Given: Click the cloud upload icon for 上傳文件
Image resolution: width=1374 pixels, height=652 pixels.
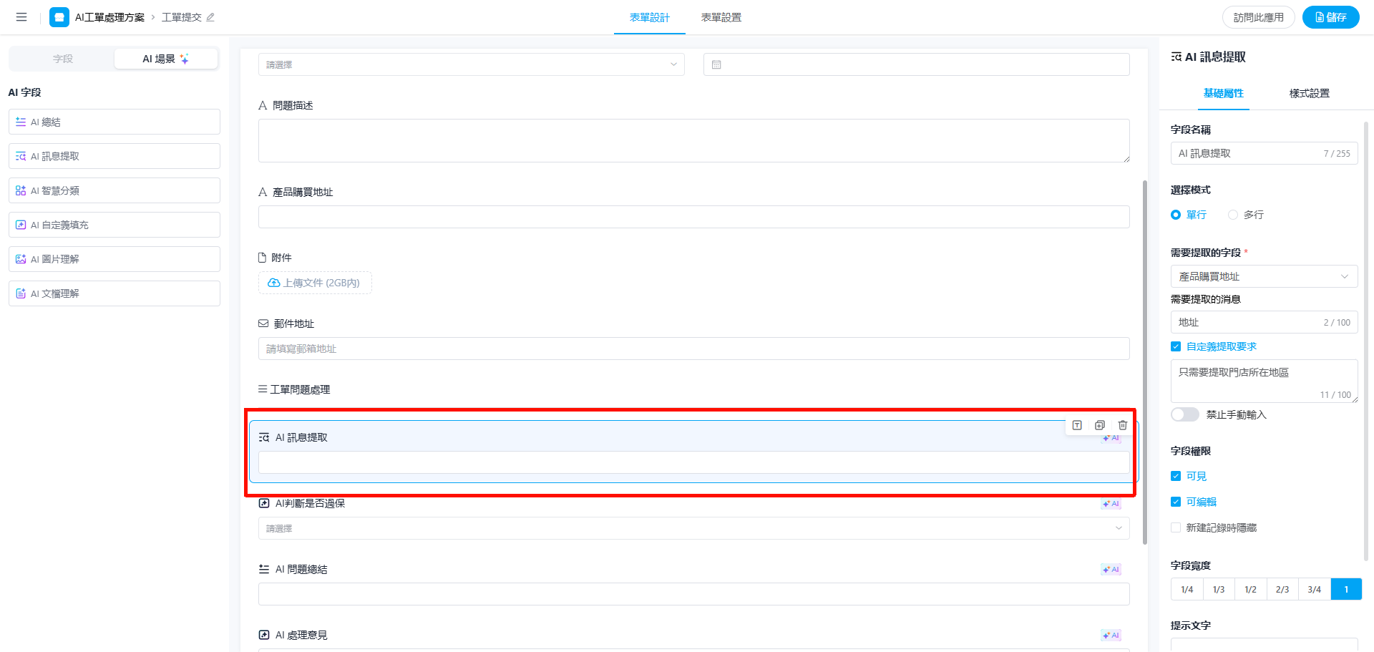Looking at the screenshot, I should [273, 283].
